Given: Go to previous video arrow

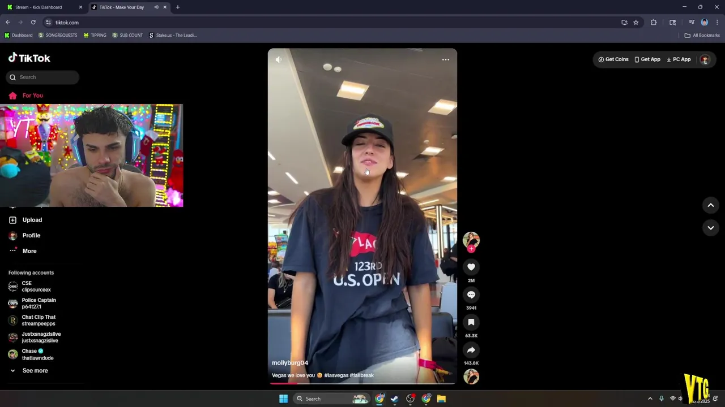Looking at the screenshot, I should tap(711, 205).
